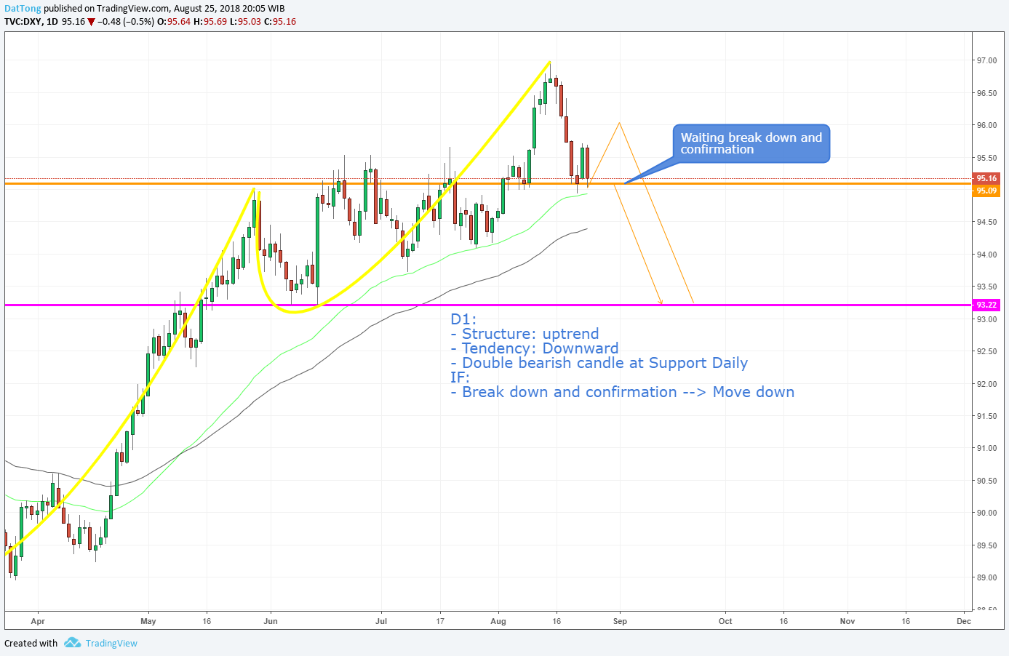Click the high value H:95.69
This screenshot has width=1009, height=656.
(210, 22)
